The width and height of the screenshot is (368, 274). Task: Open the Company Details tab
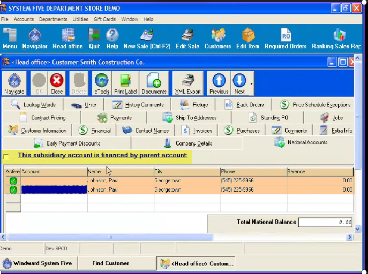point(187,143)
